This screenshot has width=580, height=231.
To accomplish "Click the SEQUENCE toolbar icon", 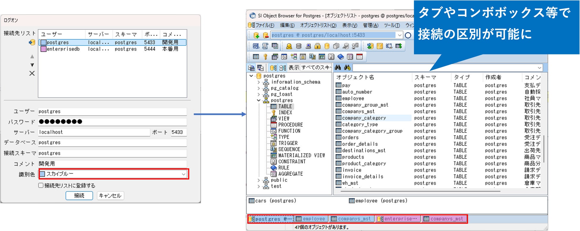I will (x=312, y=57).
